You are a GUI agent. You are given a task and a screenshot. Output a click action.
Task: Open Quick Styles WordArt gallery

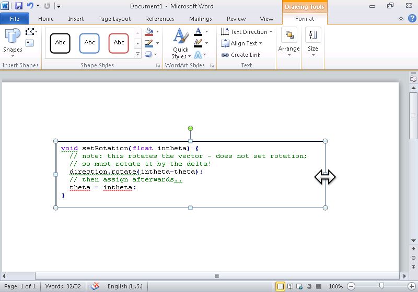tap(181, 43)
